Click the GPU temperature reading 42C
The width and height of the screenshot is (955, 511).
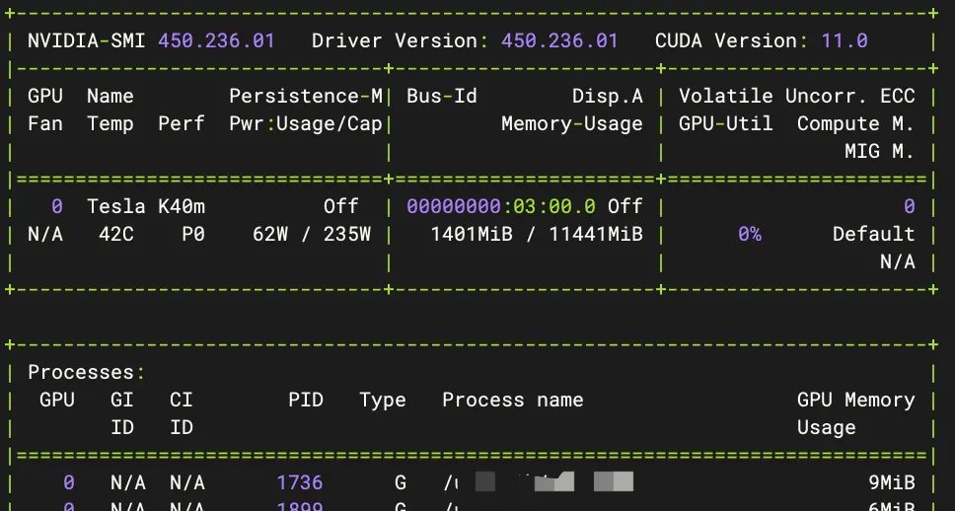point(116,234)
